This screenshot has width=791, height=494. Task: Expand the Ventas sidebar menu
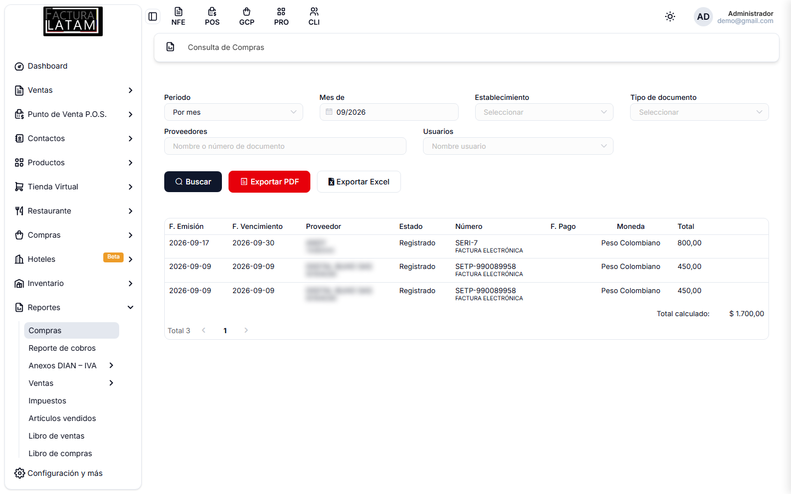coord(73,90)
